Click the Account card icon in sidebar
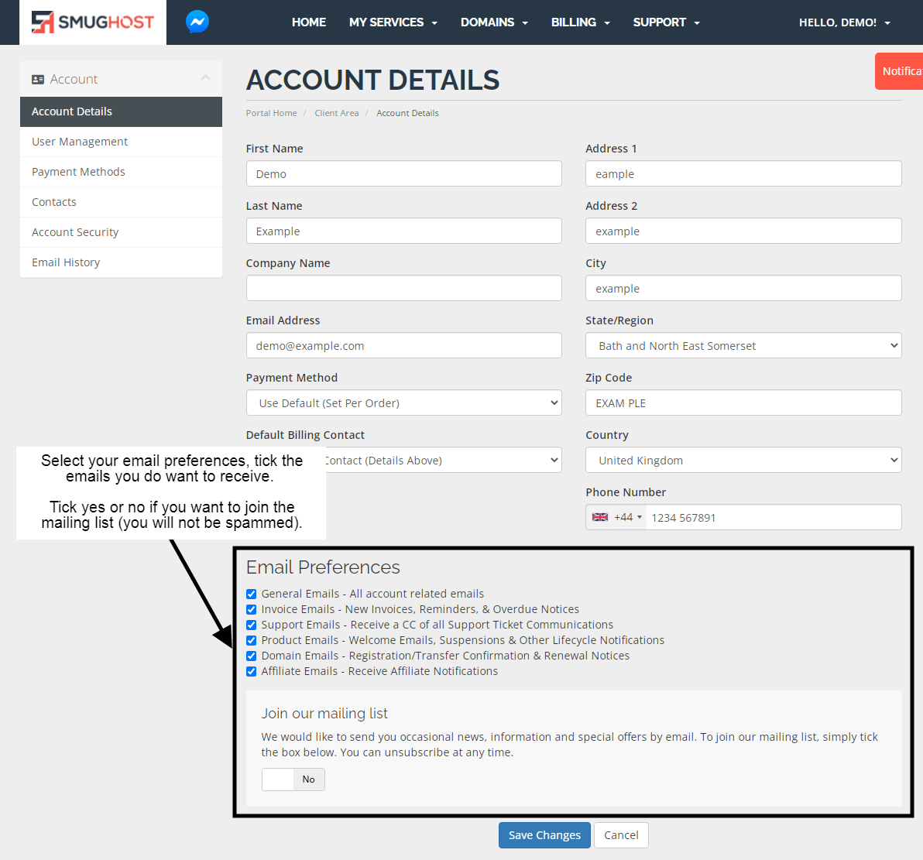 [x=38, y=79]
